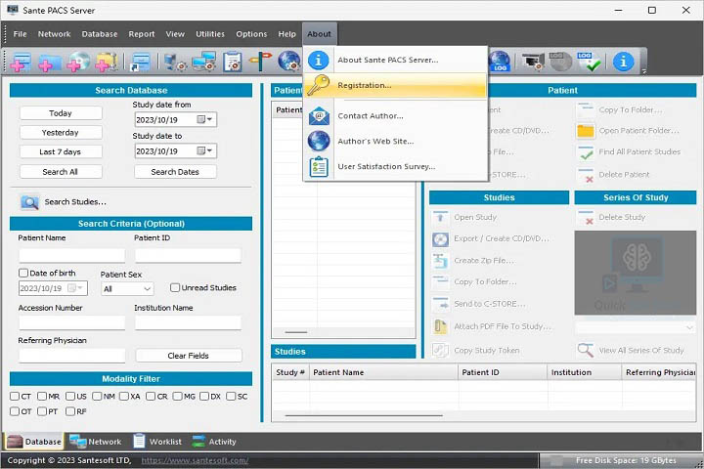Check the MR modality filter
The image size is (704, 469).
(x=42, y=397)
